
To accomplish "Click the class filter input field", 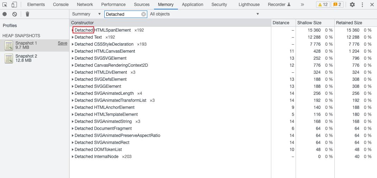I will click(x=123, y=14).
